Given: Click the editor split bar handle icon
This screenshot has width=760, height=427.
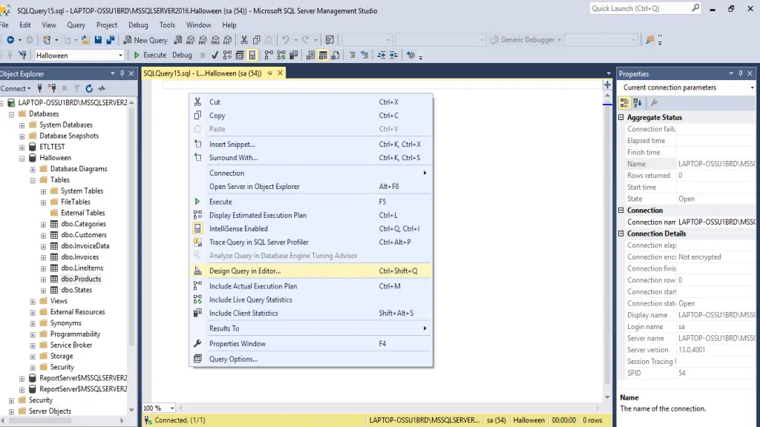Looking at the screenshot, I should (607, 85).
